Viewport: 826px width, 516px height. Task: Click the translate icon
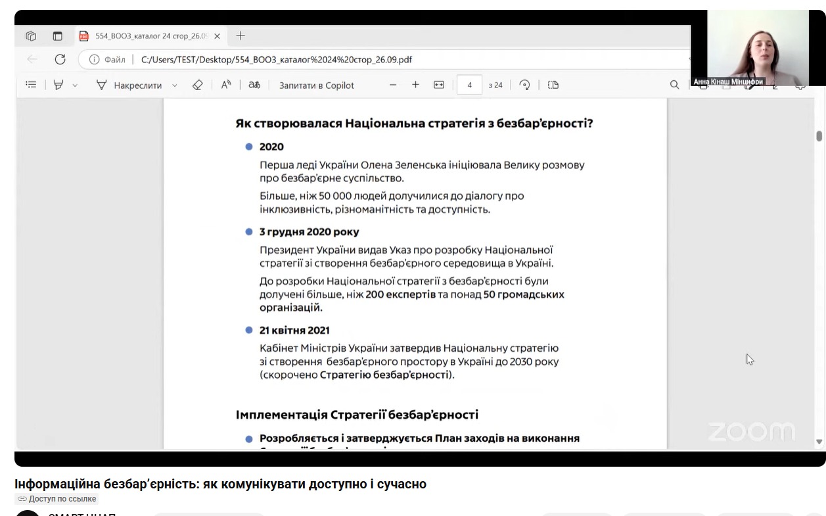[x=254, y=85]
